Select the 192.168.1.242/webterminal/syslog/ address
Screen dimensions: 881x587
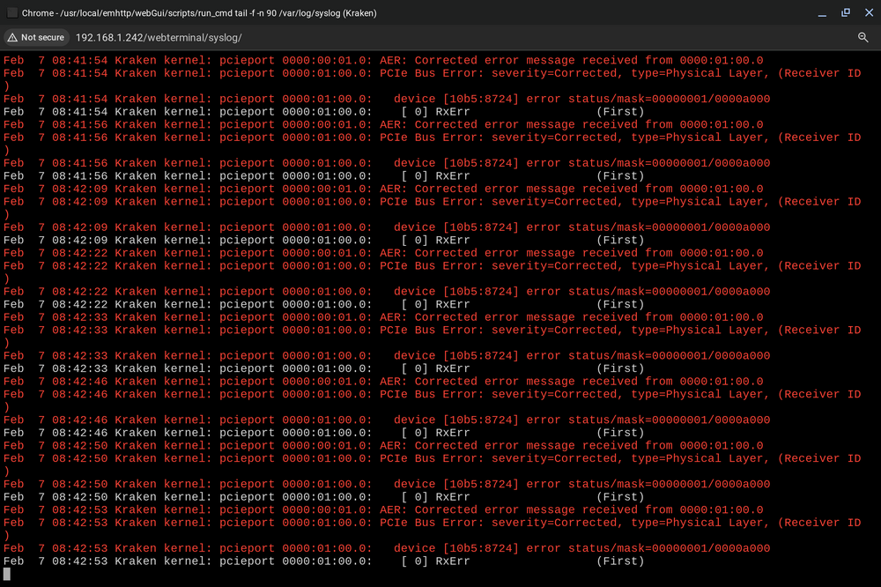159,38
